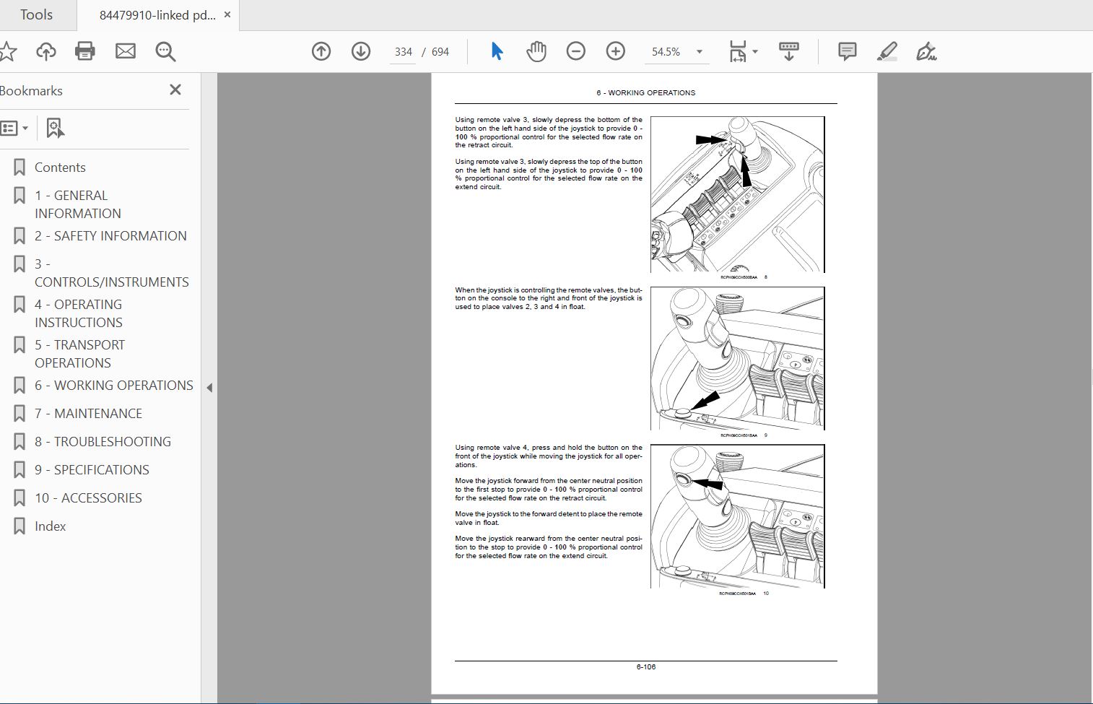The image size is (1093, 704).
Task: Activate the selection arrow tool
Action: coord(497,51)
